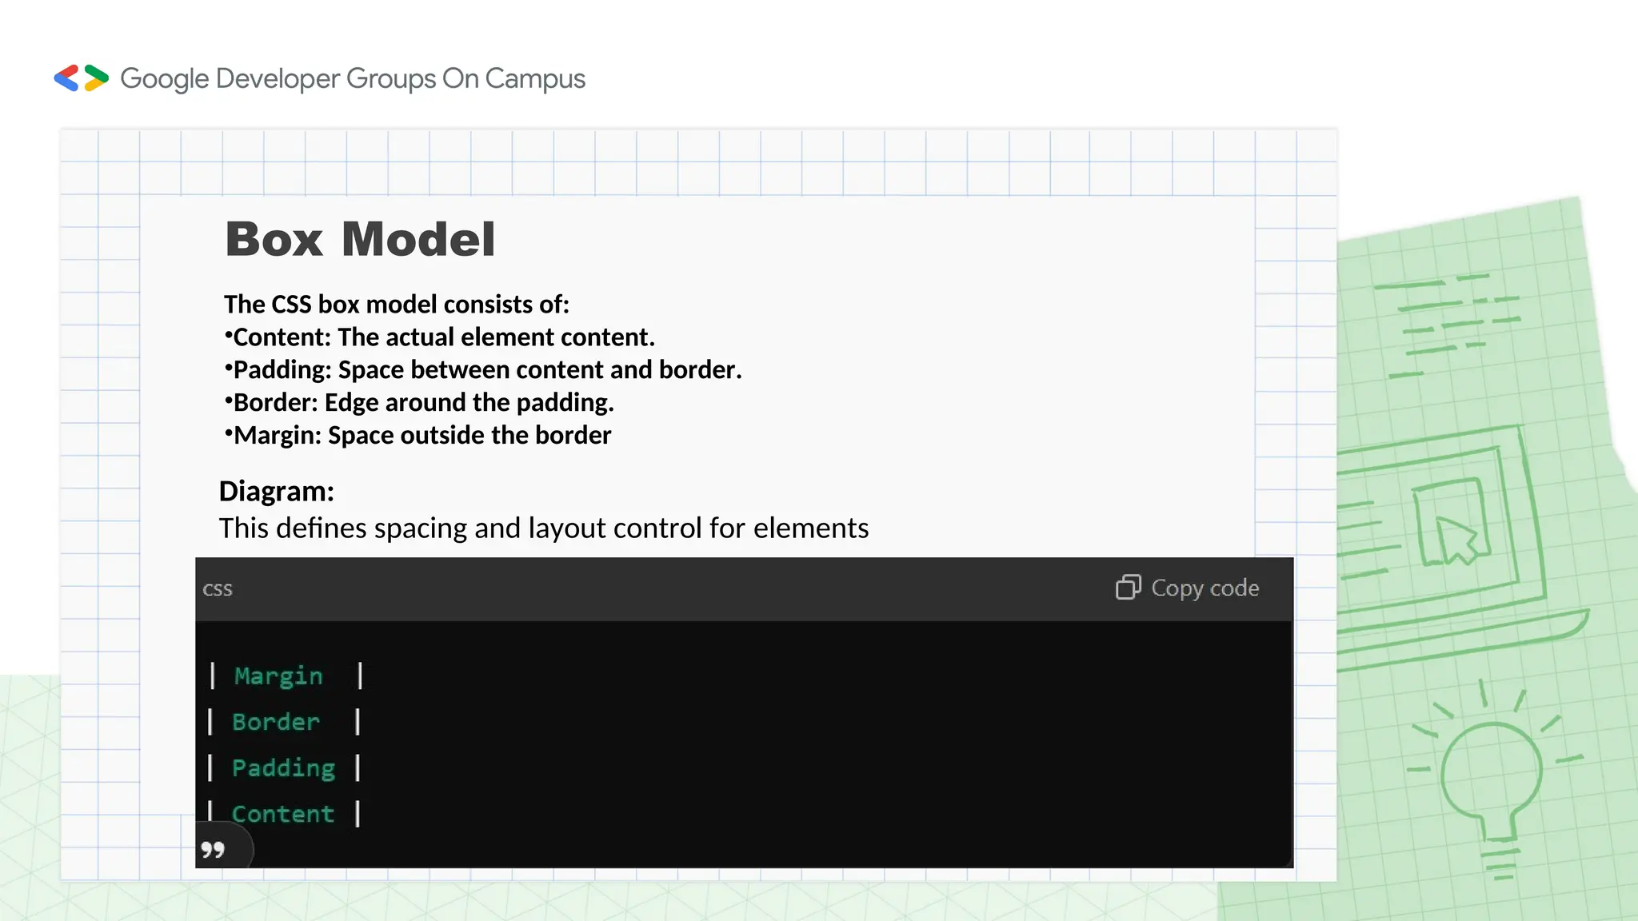Image resolution: width=1638 pixels, height=921 pixels.
Task: Click the Google Developer Groups logo icon
Action: click(x=81, y=78)
